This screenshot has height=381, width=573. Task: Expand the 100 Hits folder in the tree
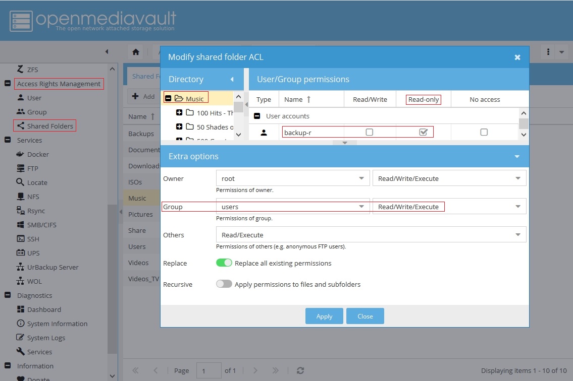point(179,113)
